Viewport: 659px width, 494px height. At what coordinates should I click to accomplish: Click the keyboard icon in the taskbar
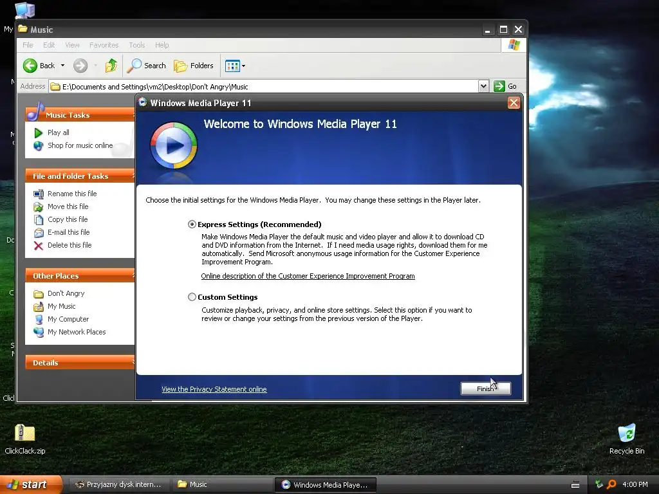click(575, 485)
